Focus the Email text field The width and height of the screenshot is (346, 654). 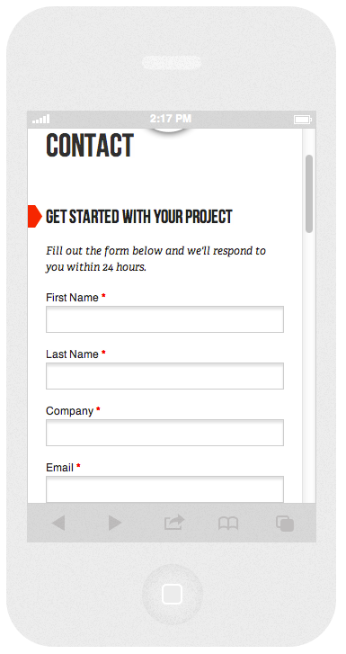pos(164,489)
